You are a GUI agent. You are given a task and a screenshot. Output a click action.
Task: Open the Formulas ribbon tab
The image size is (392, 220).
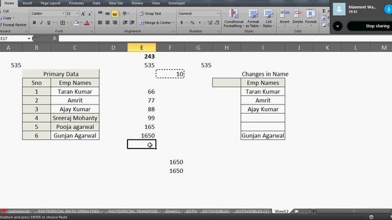click(76, 3)
